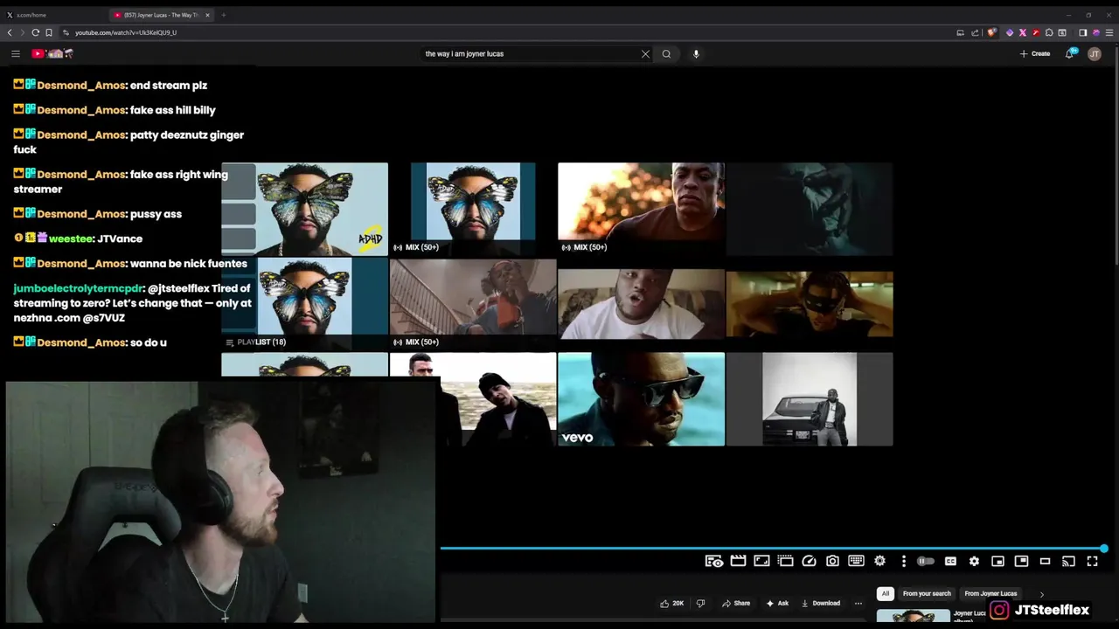Open a new browser tab with plus
This screenshot has height=629, width=1119.
[x=223, y=15]
